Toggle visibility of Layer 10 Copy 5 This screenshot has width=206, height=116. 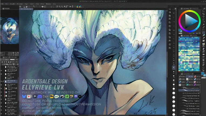(x=1, y=110)
